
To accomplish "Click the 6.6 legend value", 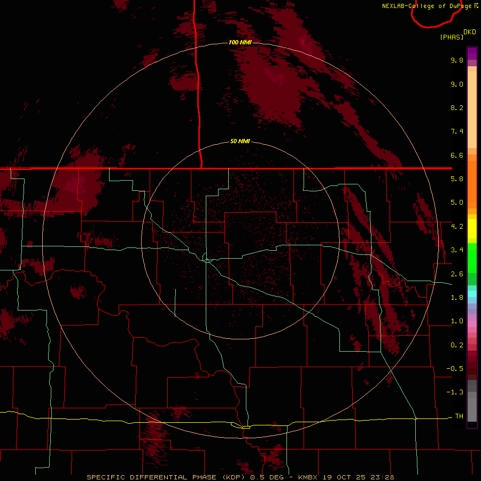I will [x=457, y=155].
